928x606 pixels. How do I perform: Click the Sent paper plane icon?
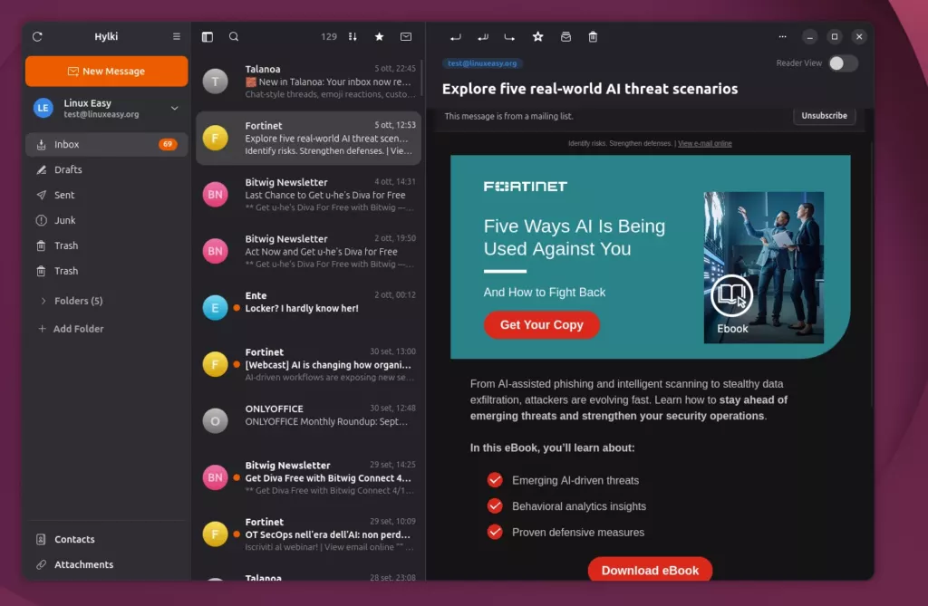coord(42,195)
